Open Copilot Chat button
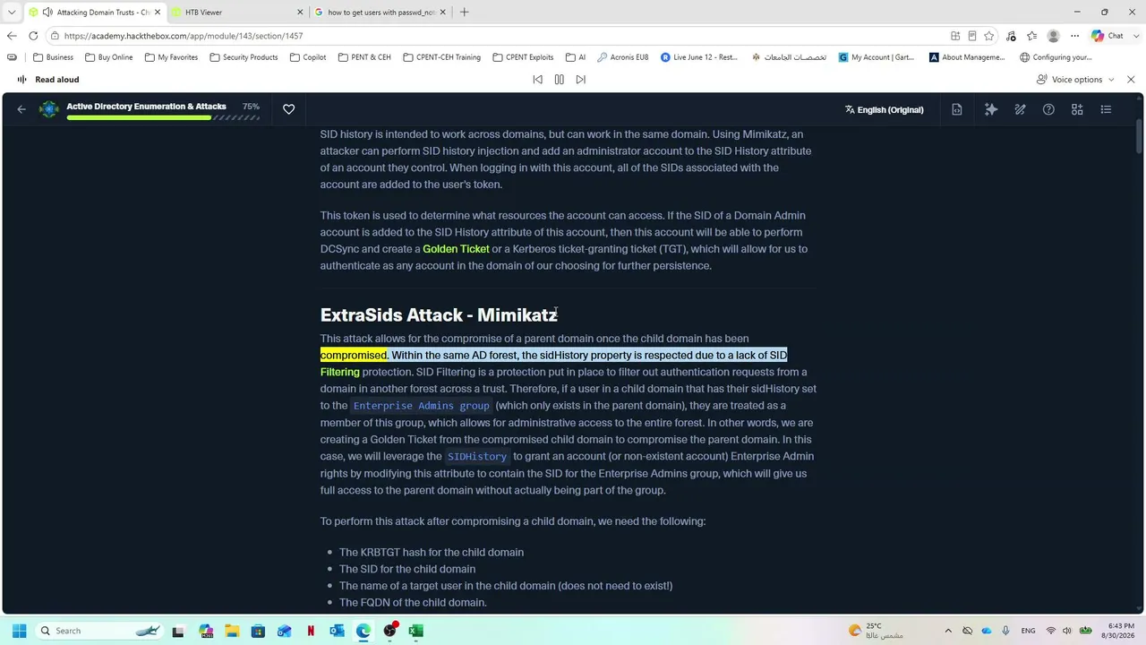Viewport: 1146px width, 645px height. tap(1108, 36)
